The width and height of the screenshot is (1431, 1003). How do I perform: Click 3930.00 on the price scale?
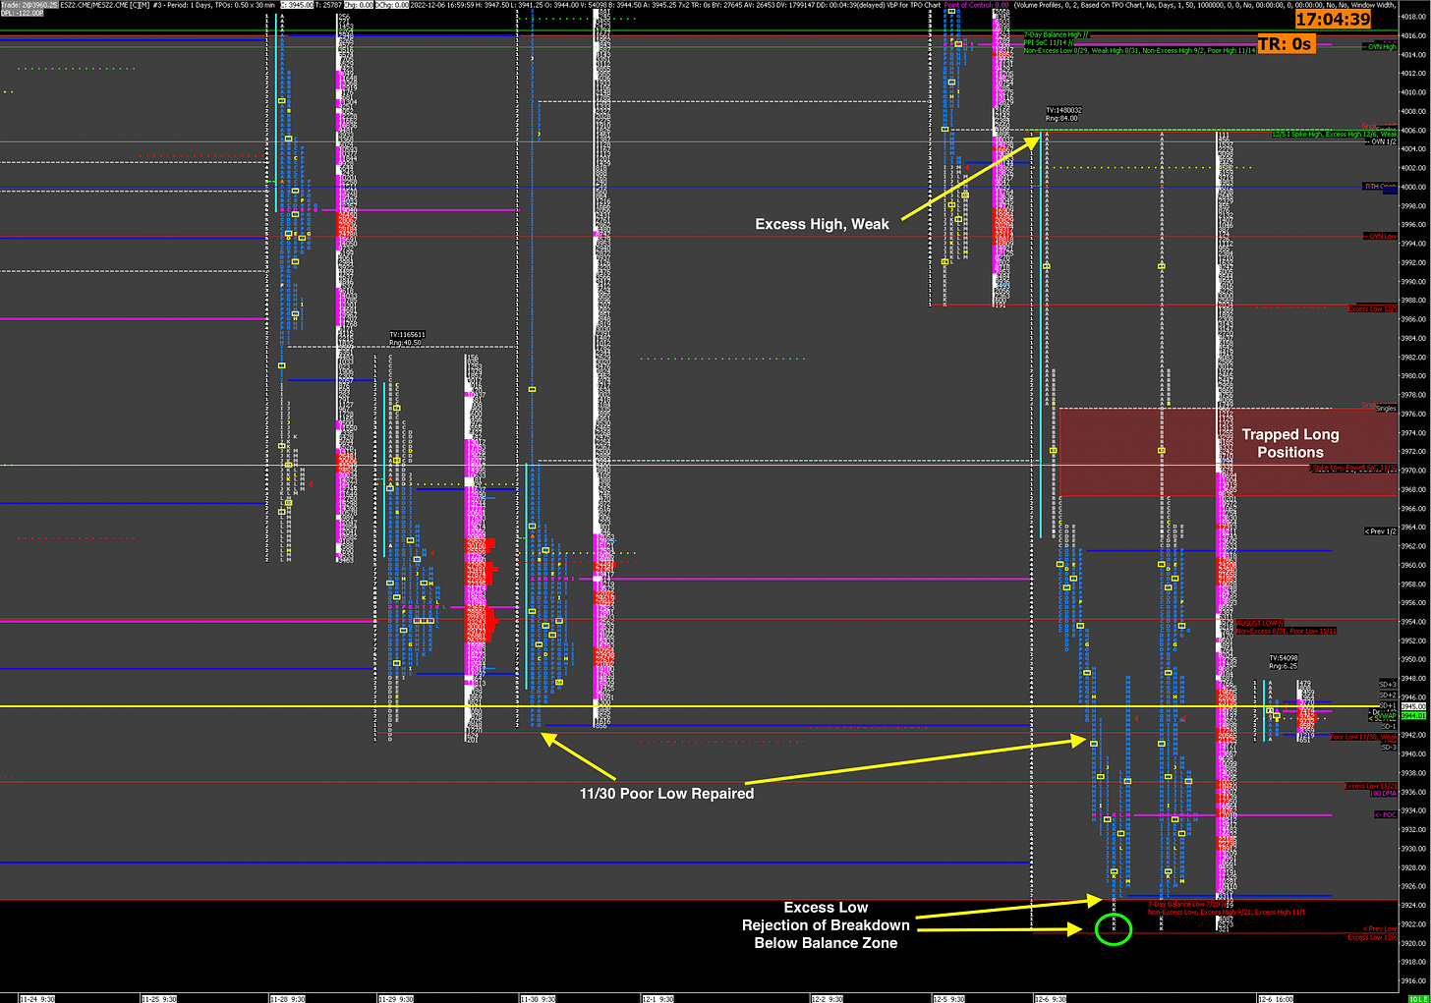(1413, 849)
